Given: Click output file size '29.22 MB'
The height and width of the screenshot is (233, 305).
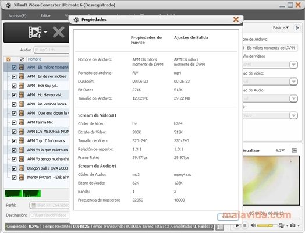Looking at the screenshot, I should [182, 98].
